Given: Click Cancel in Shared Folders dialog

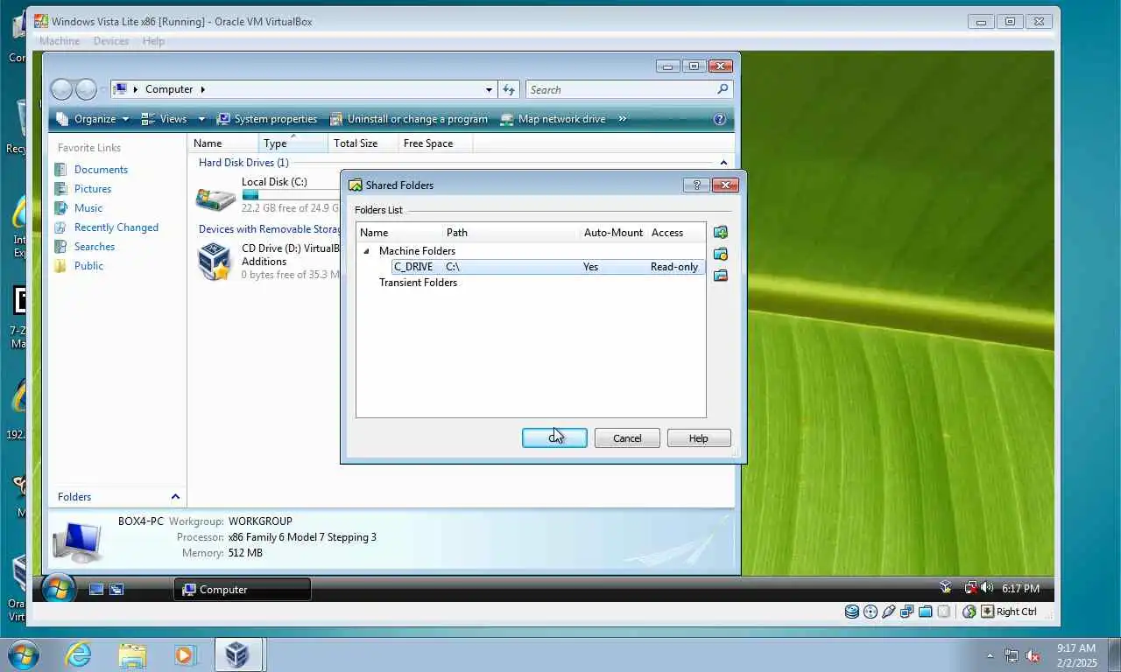Looking at the screenshot, I should tap(627, 438).
